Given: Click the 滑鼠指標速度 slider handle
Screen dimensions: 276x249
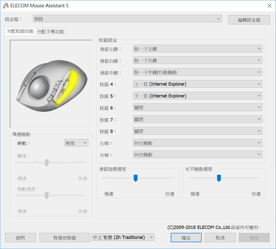Looking at the screenshot, I should pos(136,178).
